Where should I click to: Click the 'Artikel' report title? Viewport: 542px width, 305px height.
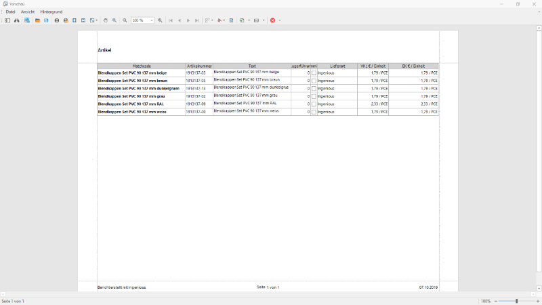[104, 50]
